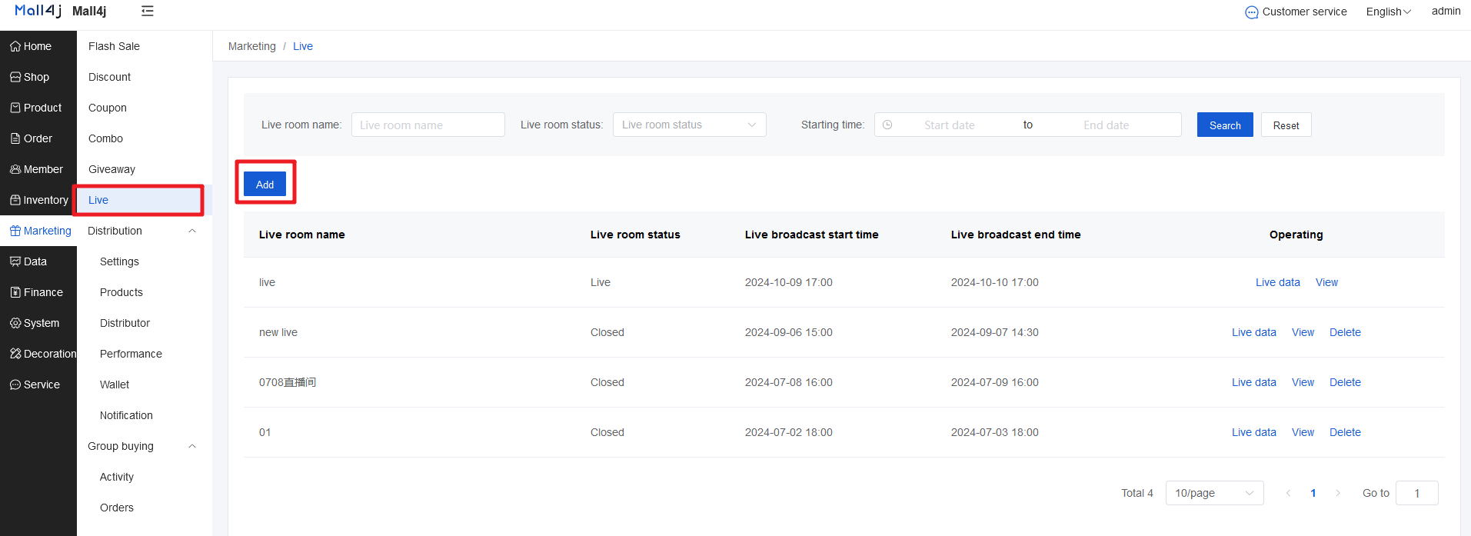Open the Shop section
This screenshot has width=1471, height=536.
point(38,77)
